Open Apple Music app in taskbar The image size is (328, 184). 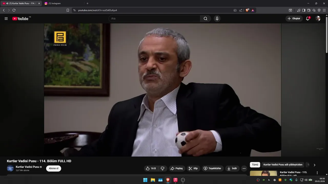tap(175, 180)
